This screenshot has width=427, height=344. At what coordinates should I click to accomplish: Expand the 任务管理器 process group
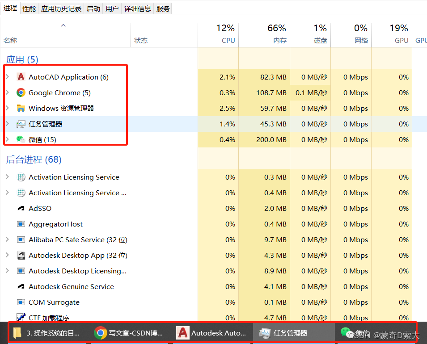tap(8, 124)
